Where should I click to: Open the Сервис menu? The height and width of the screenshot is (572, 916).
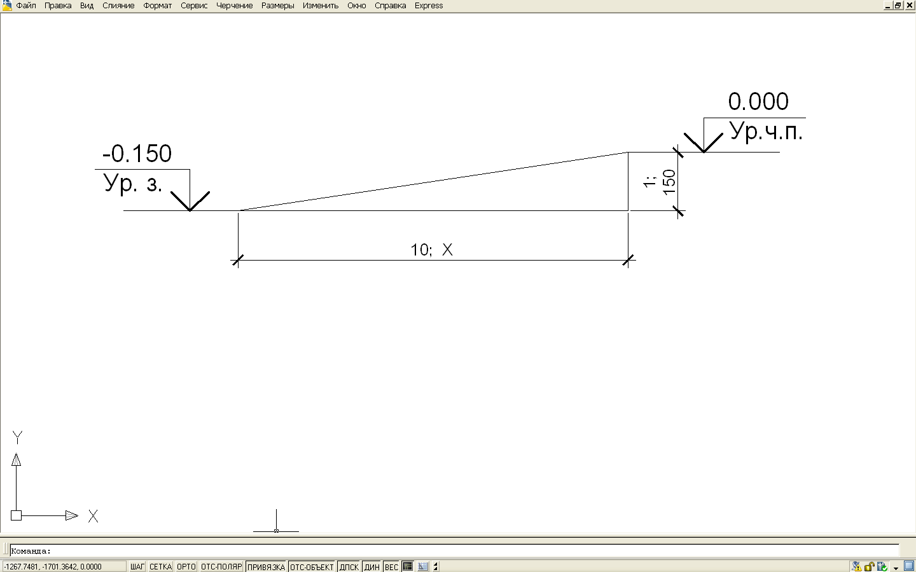click(194, 6)
